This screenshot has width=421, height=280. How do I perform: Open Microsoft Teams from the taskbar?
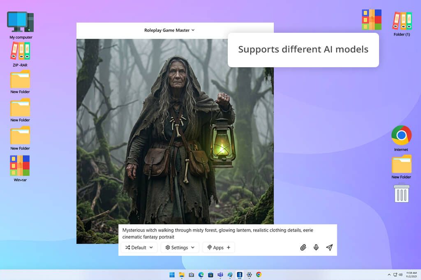coord(220,275)
